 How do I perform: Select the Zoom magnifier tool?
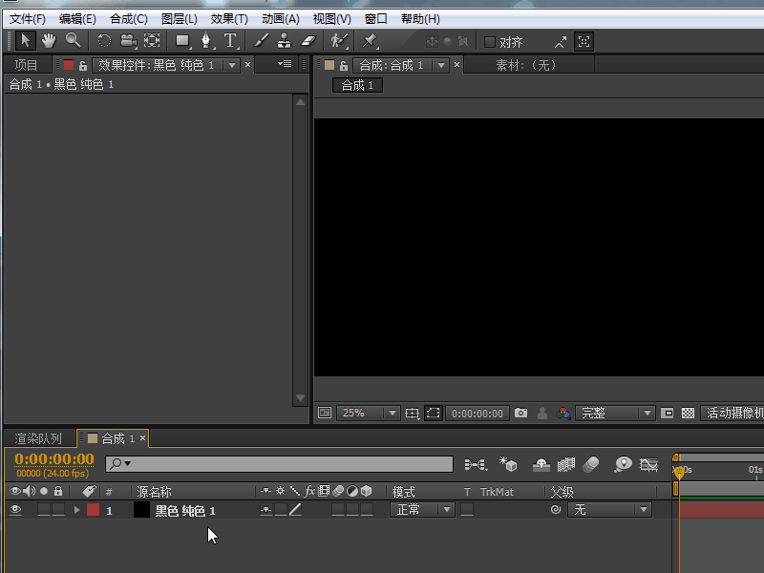(x=74, y=40)
